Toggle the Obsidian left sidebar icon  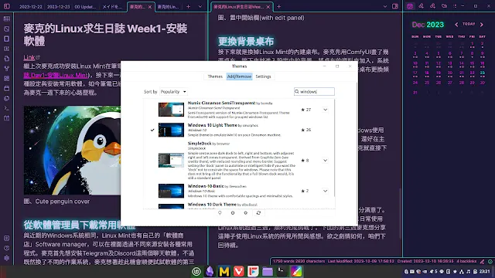tap(7, 6)
